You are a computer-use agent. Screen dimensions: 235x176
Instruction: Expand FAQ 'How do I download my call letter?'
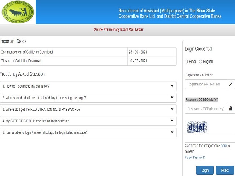pos(88,86)
